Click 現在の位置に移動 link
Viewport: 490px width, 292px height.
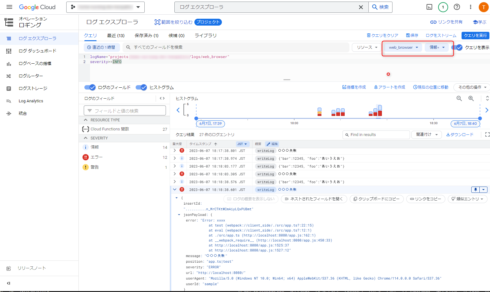pos(431,87)
